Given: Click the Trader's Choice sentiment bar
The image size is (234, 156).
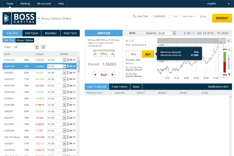Looking at the screenshot, I should (x=225, y=62).
